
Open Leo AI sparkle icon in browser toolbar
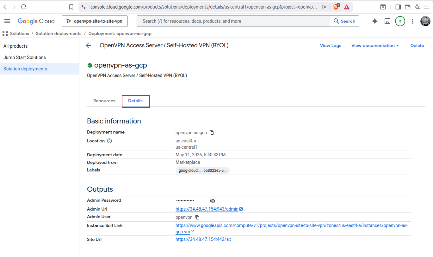pos(417,7)
